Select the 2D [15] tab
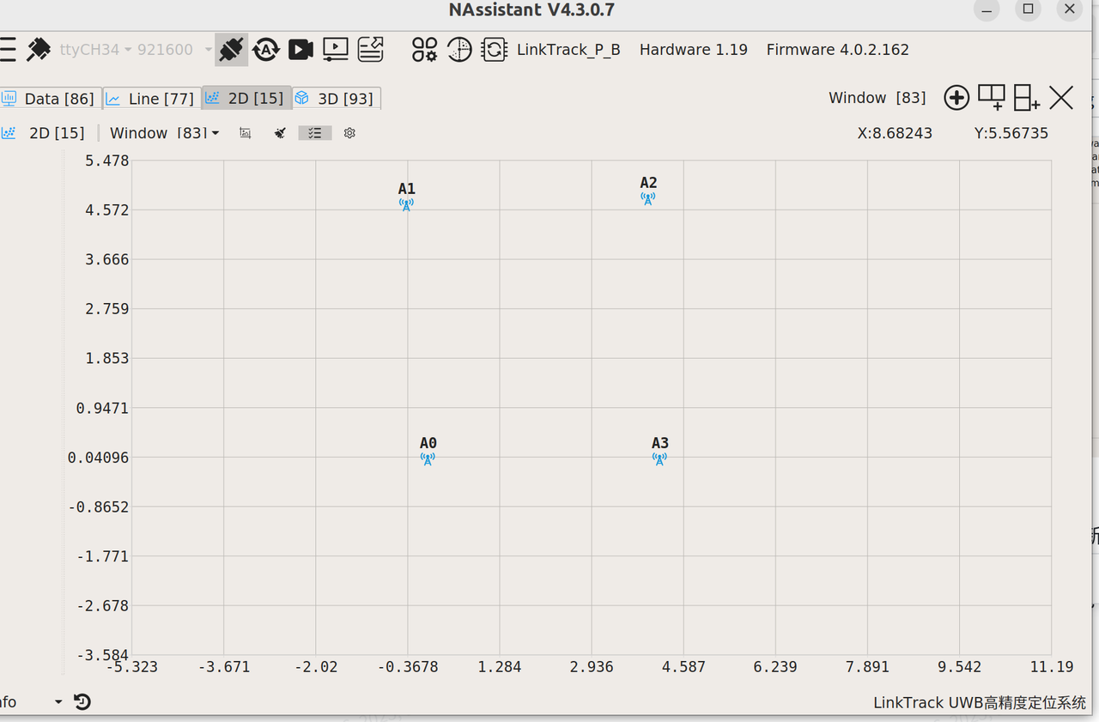This screenshot has width=1099, height=722. coord(246,99)
